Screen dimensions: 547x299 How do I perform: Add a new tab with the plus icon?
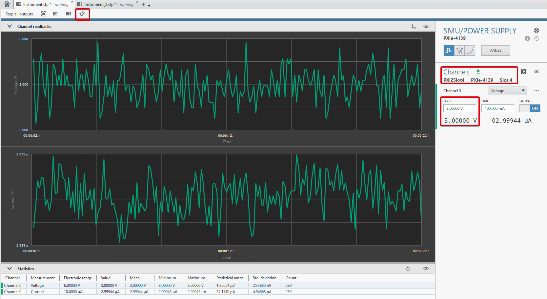(x=144, y=4)
